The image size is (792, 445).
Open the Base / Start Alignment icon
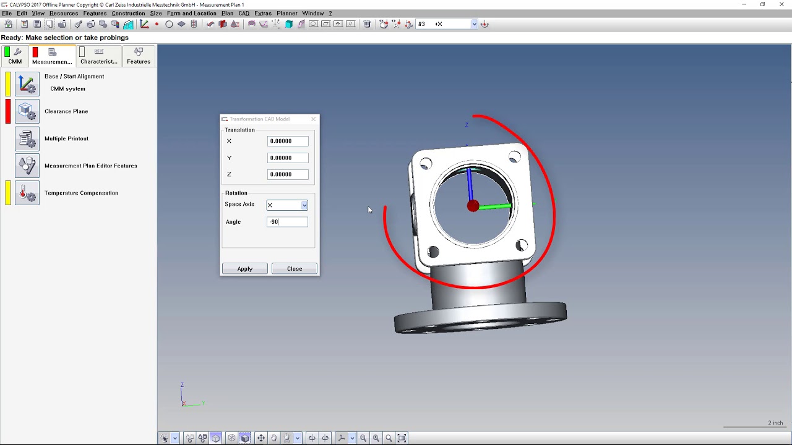[27, 84]
